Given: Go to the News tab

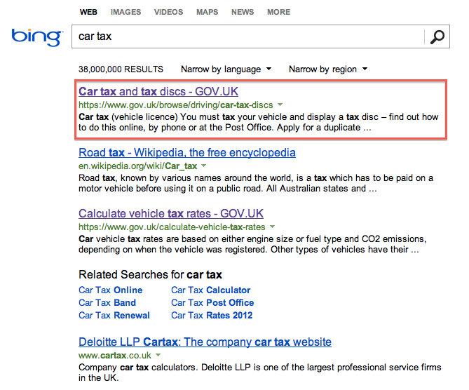Looking at the screenshot, I should pos(243,12).
